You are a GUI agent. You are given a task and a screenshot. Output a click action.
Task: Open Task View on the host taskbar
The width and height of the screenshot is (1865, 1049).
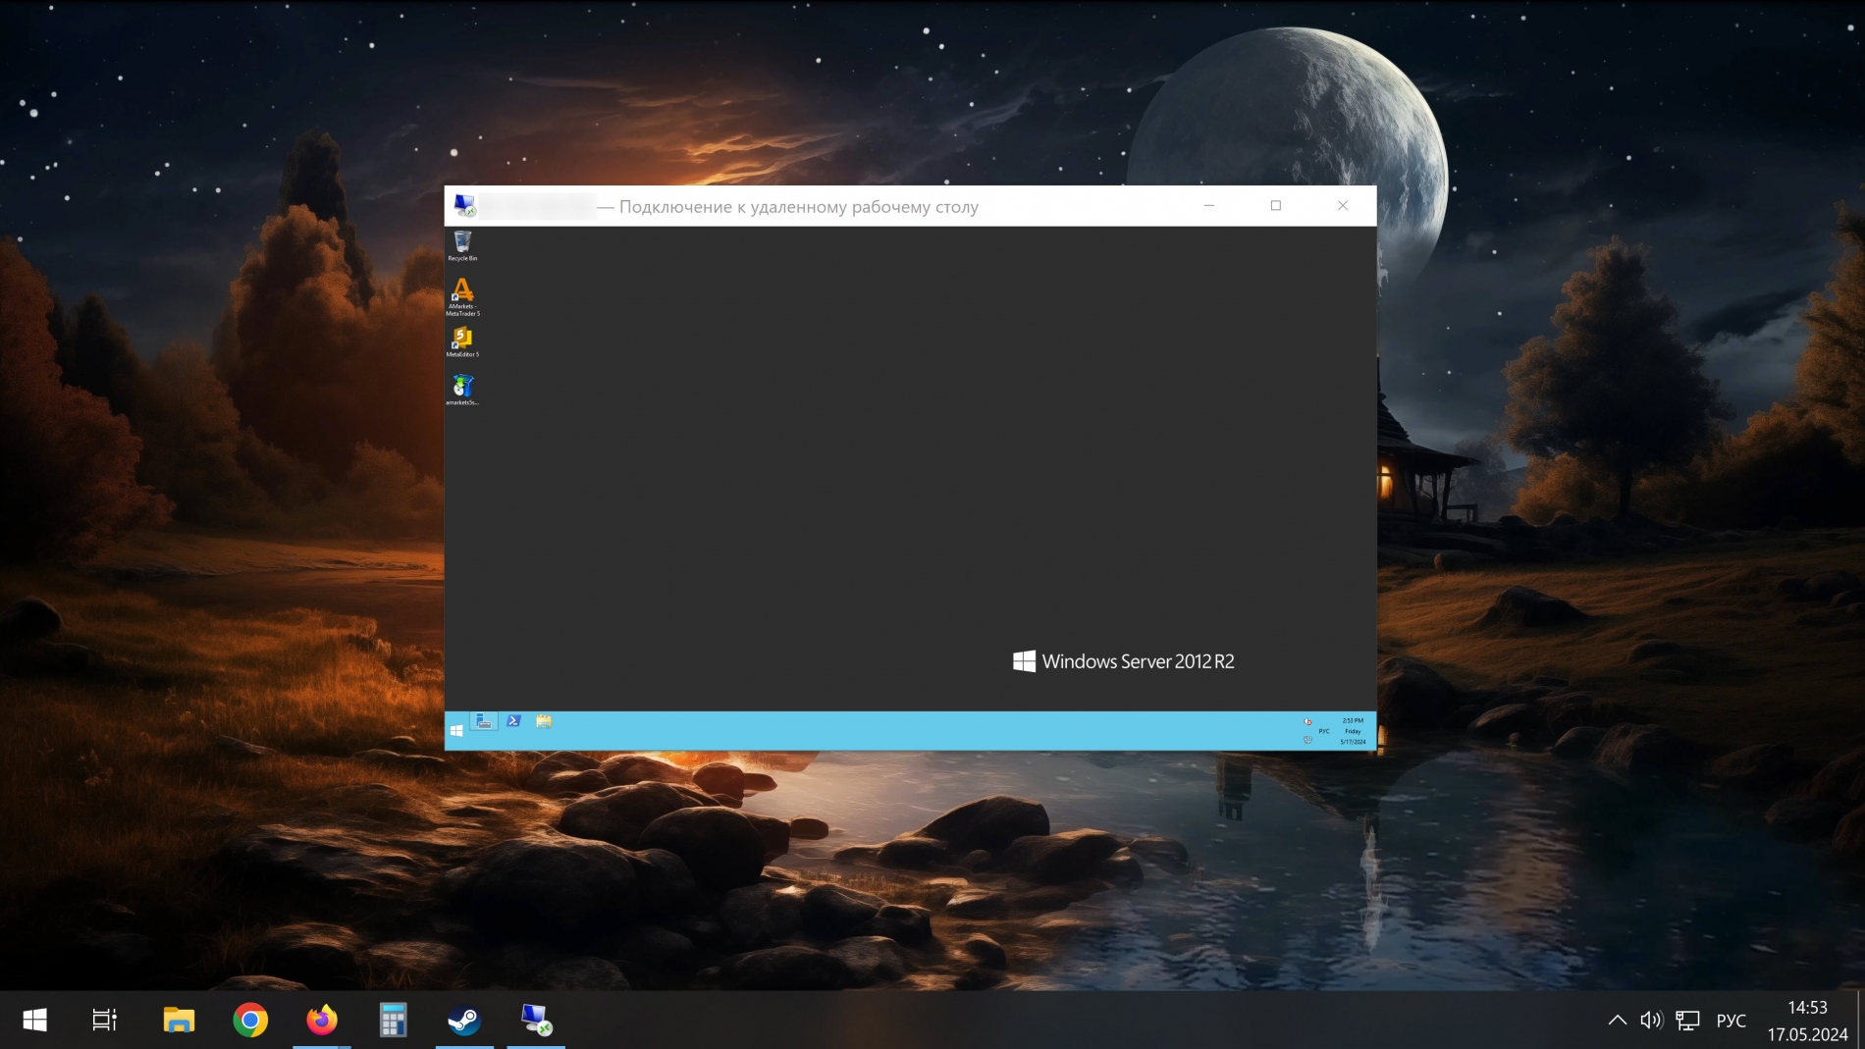(104, 1021)
